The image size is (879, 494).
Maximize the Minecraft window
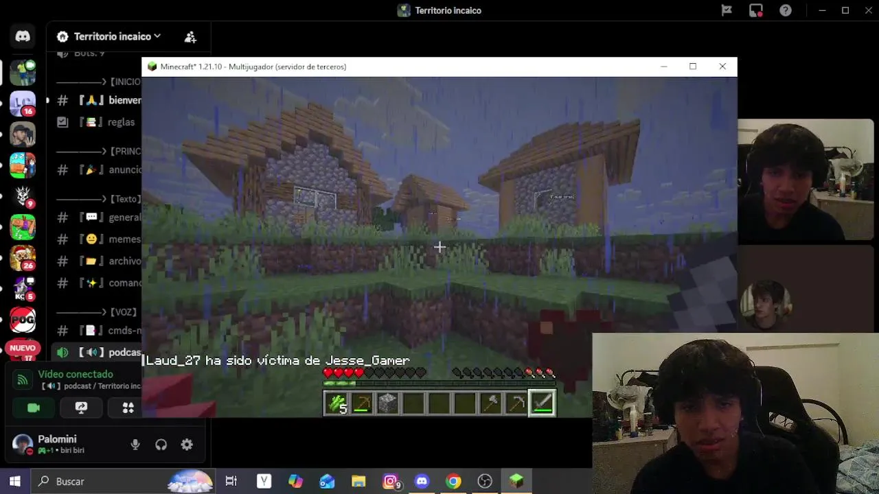tap(693, 67)
